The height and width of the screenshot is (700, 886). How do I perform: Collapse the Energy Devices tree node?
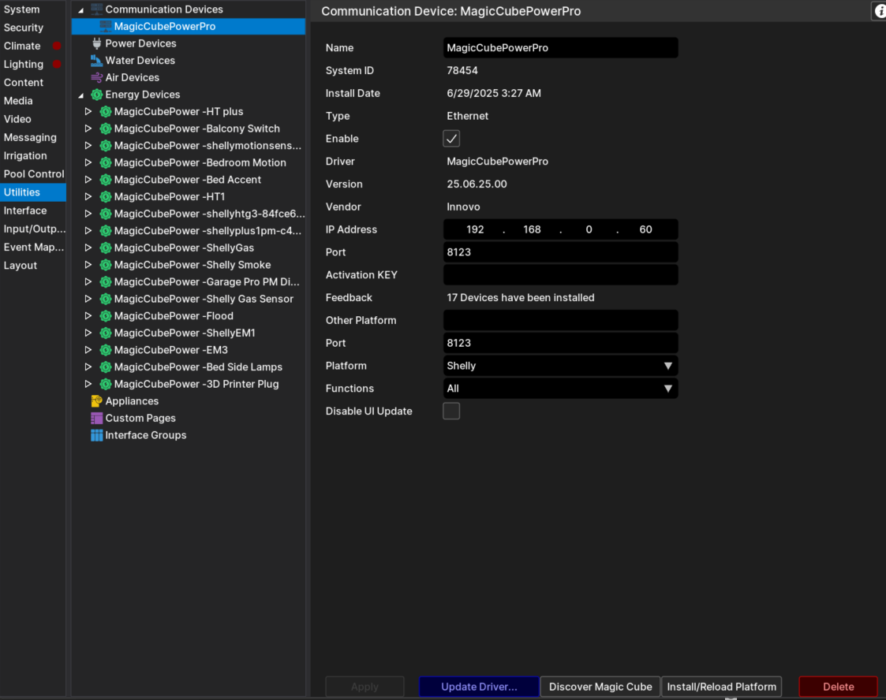pos(81,95)
